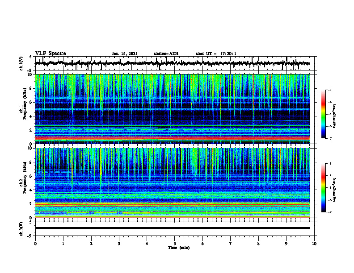Click the ch.2 spectrogram color scale bar
The width and height of the screenshot is (354, 273).
324,188
